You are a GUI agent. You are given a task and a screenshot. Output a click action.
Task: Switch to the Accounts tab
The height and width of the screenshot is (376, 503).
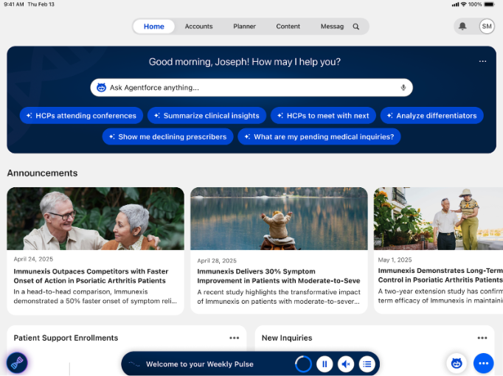pos(198,27)
